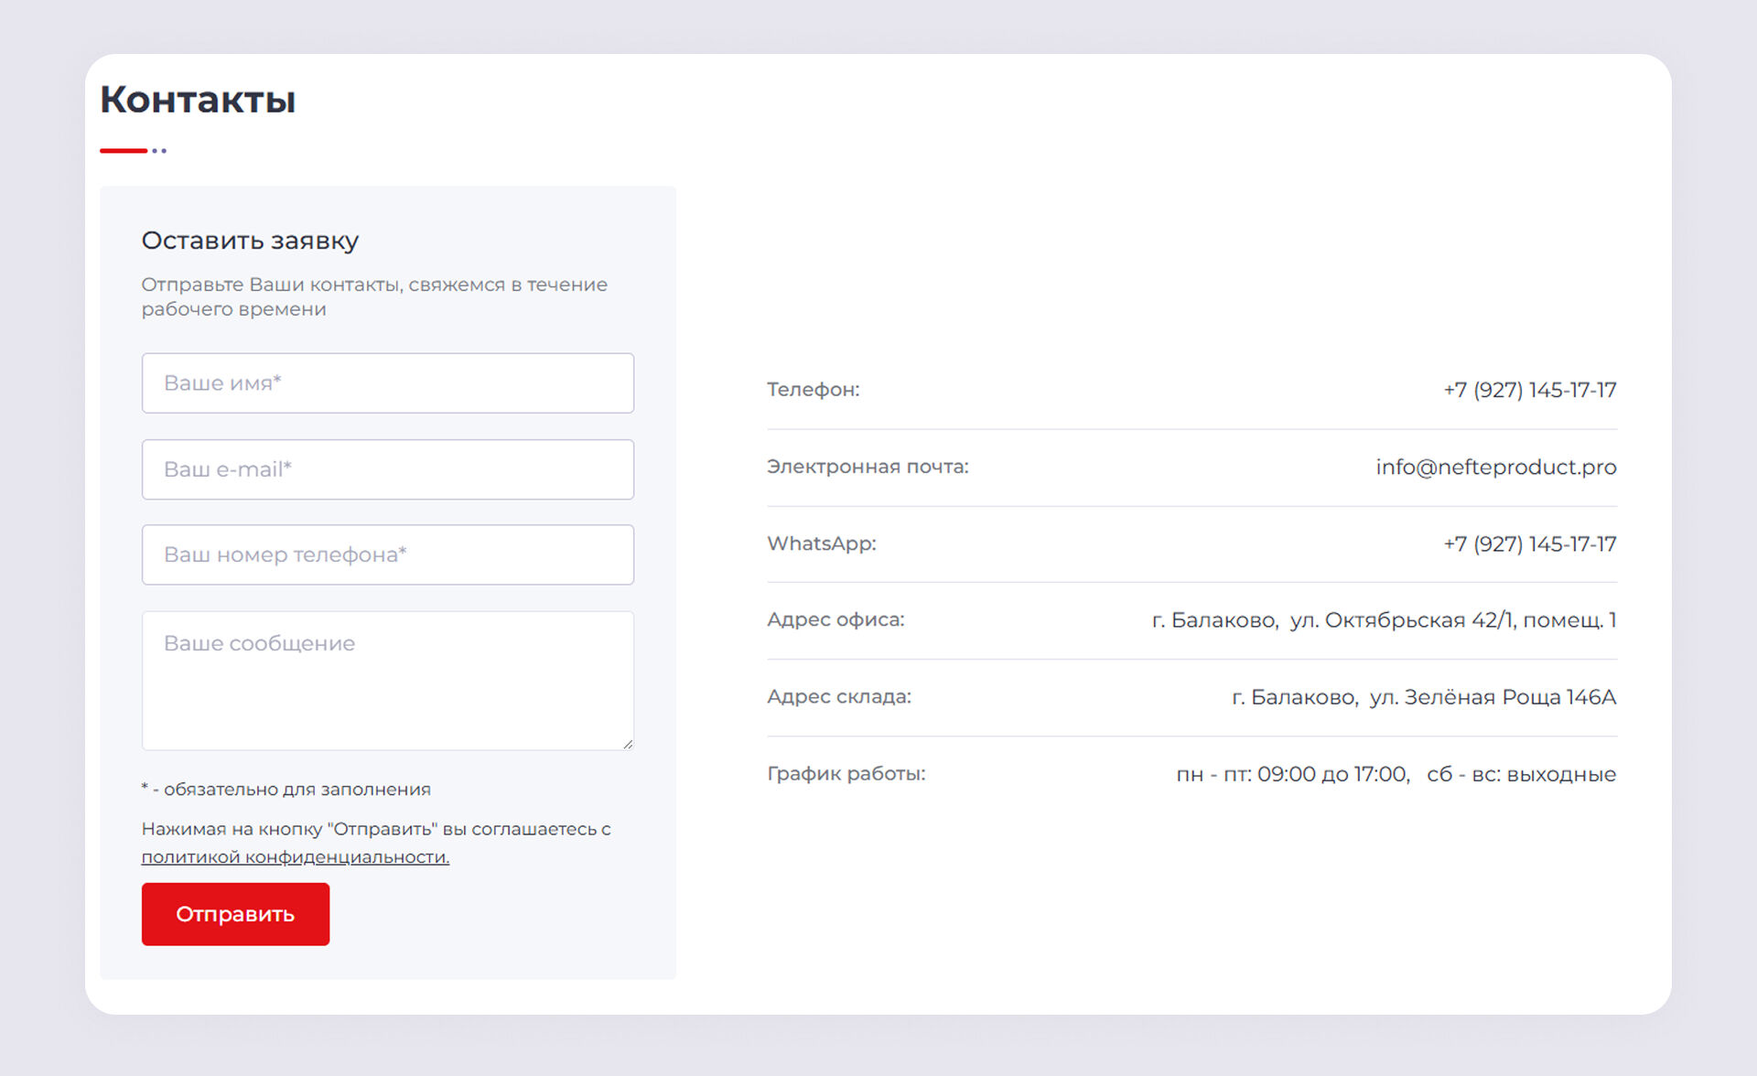Click the 'Оставить заявку' form title

pyautogui.click(x=250, y=241)
